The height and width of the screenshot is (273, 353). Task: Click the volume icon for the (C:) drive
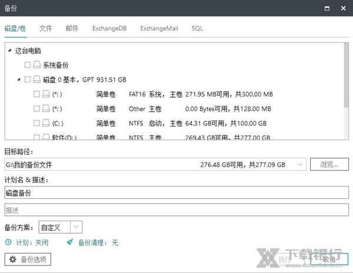coord(46,124)
